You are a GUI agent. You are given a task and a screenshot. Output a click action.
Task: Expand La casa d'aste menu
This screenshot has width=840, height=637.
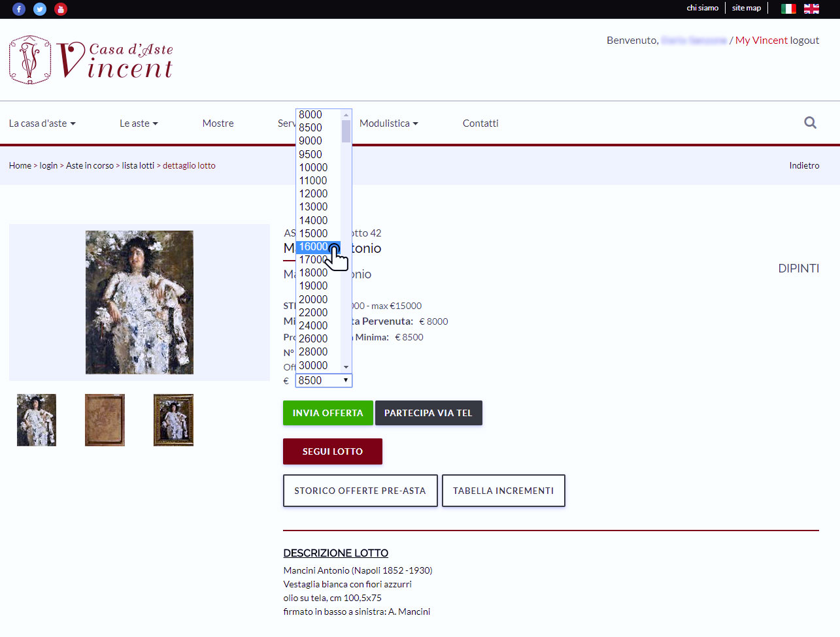[42, 123]
